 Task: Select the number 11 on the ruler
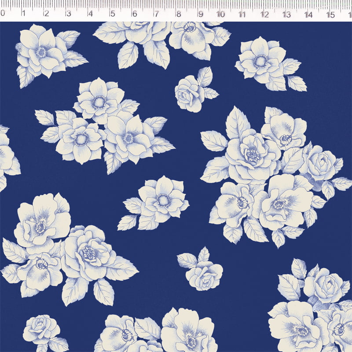242,15
